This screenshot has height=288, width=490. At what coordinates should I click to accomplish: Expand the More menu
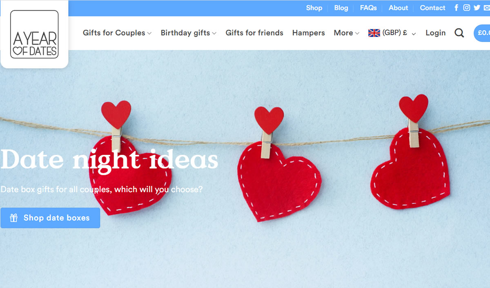click(347, 33)
